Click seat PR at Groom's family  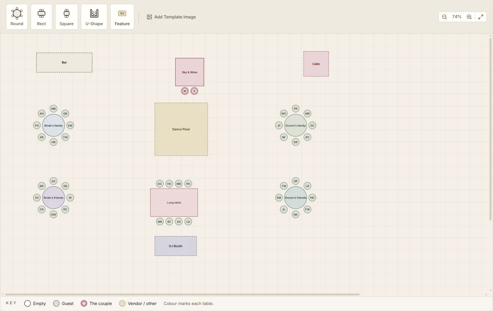pyautogui.click(x=296, y=109)
